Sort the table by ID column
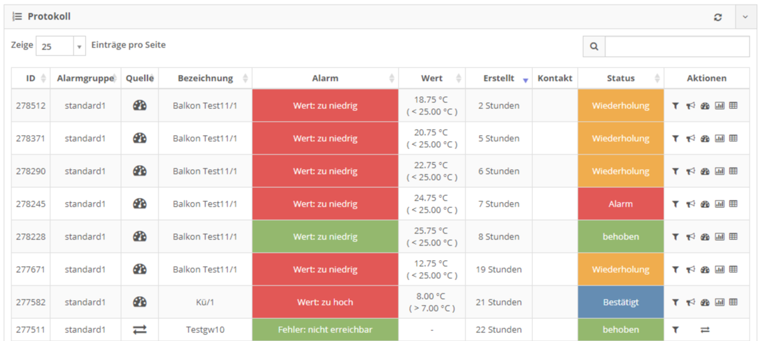The height and width of the screenshot is (341, 761). click(x=31, y=78)
